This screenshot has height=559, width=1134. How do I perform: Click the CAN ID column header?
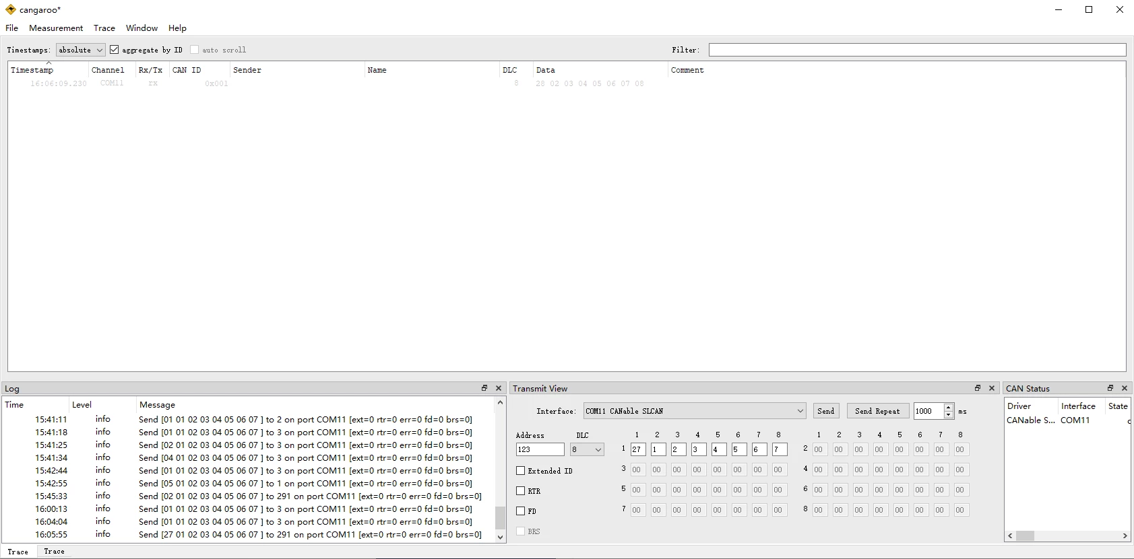(x=199, y=70)
